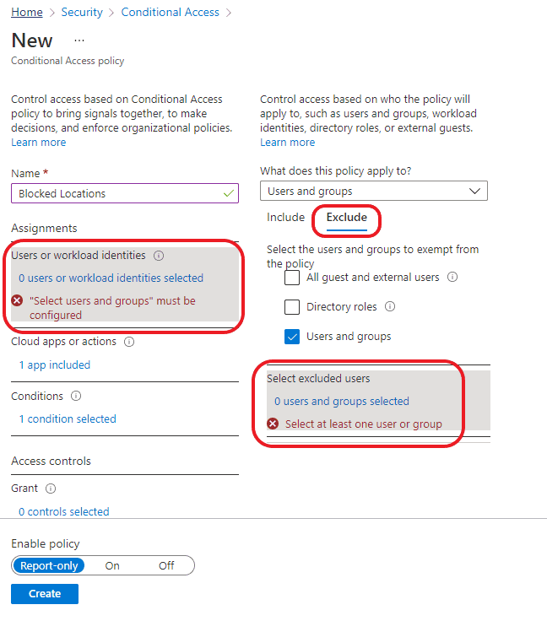
Task: Switch to the Include tab
Action: tap(285, 218)
